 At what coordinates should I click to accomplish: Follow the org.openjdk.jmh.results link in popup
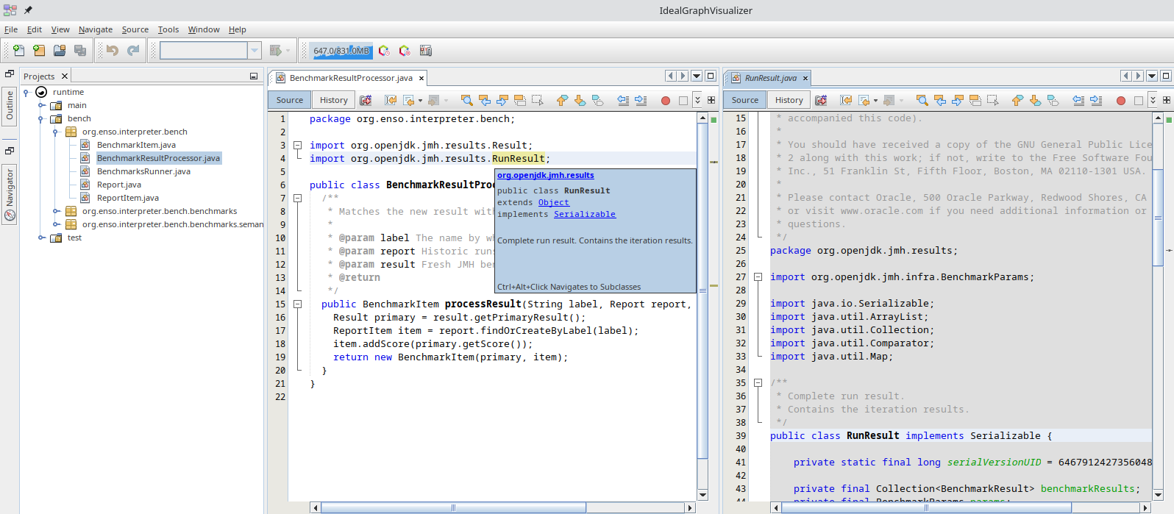pos(546,175)
